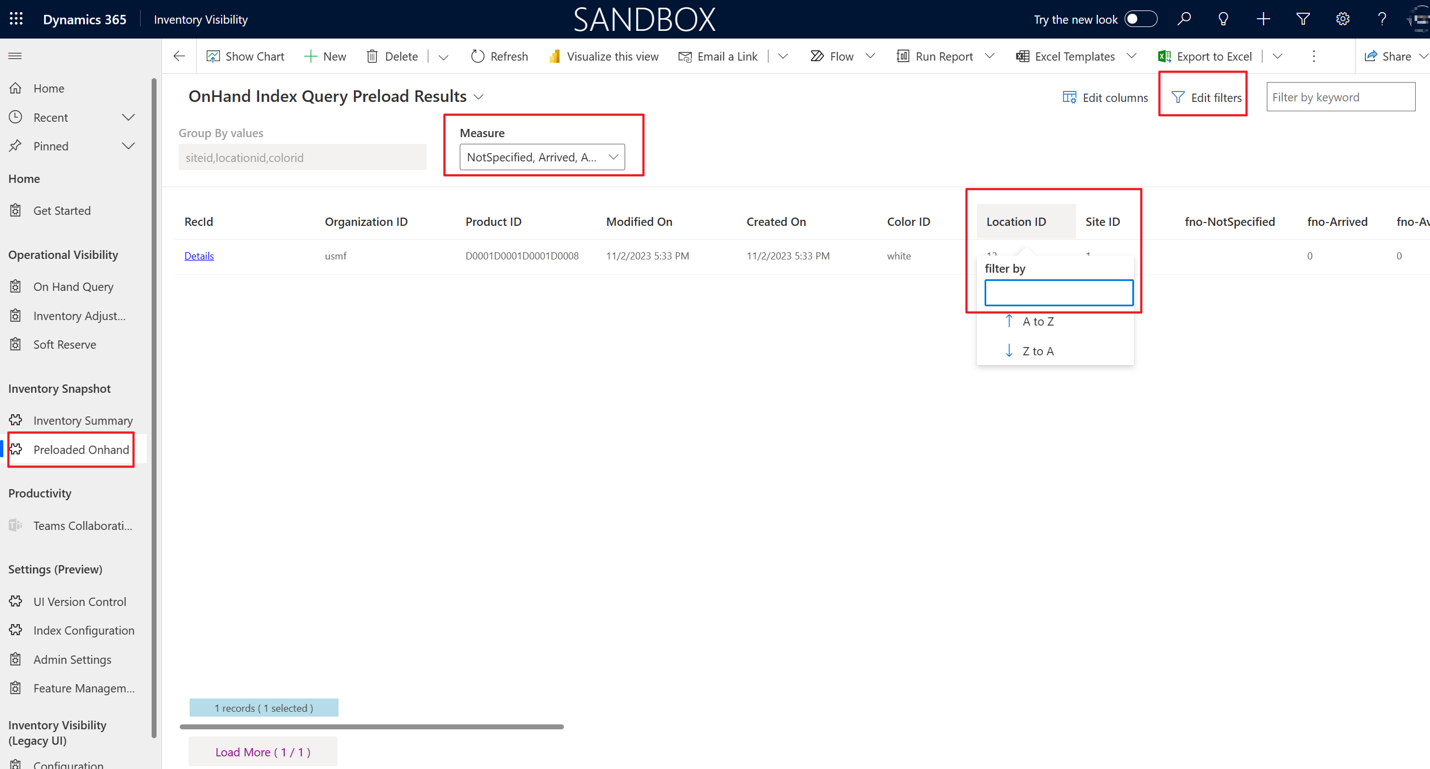This screenshot has width=1430, height=769.
Task: Click the back arrow in command bar
Action: (x=179, y=56)
